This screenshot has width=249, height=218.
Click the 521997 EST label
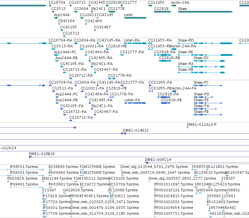pos(49,190)
